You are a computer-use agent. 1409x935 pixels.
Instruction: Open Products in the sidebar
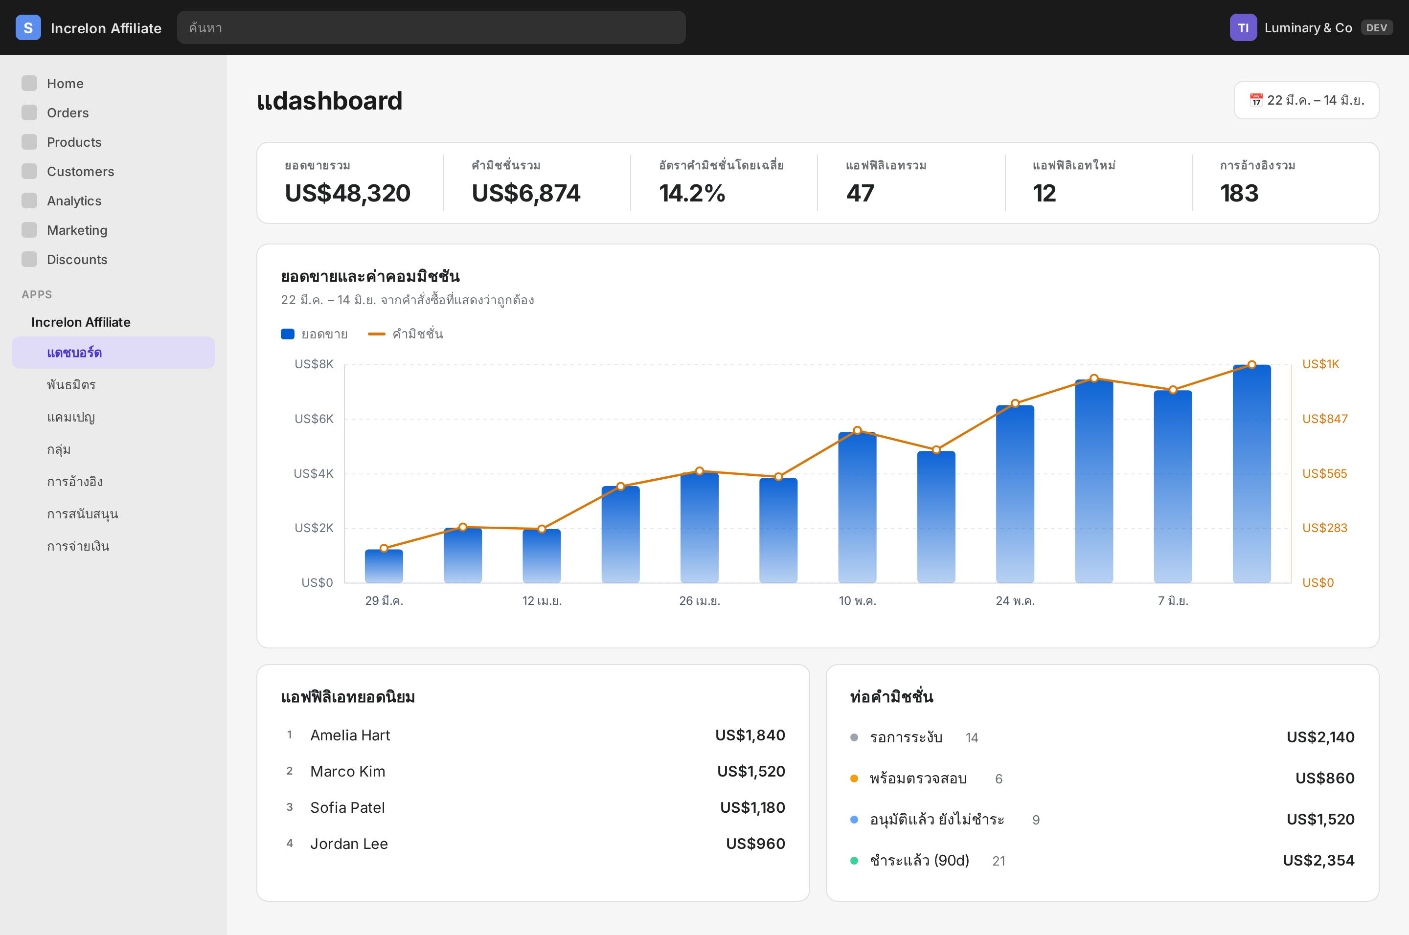tap(114, 142)
